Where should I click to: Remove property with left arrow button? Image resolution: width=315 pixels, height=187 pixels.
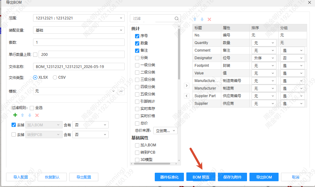pyautogui.click(x=187, y=96)
